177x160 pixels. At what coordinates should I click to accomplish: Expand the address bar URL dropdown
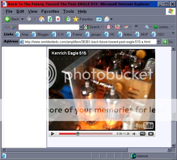(158, 42)
